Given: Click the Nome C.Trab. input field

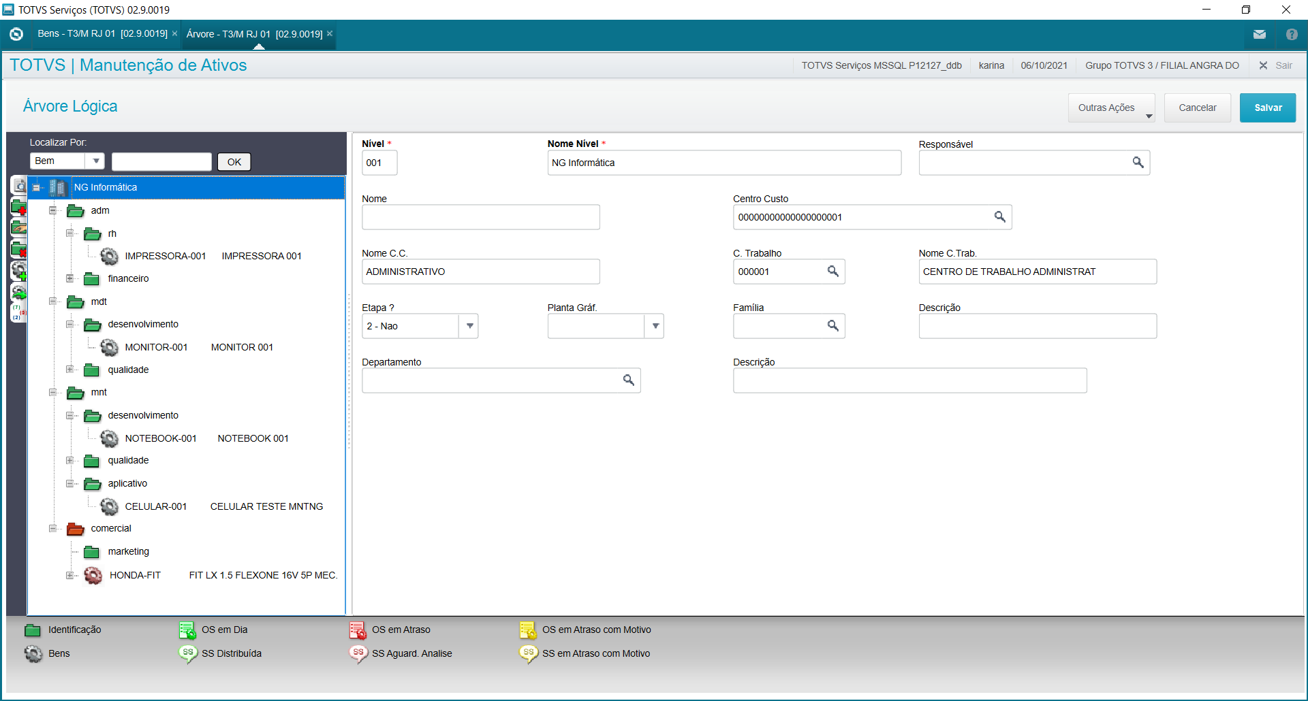Looking at the screenshot, I should point(1038,272).
